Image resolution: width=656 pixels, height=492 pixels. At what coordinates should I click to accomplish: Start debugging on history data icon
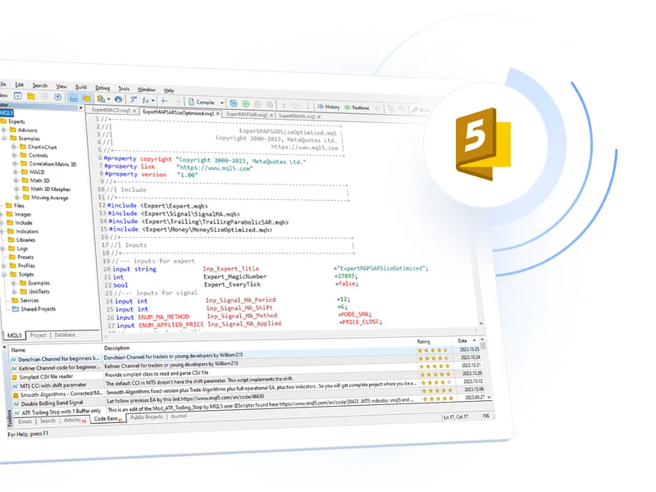point(234,103)
